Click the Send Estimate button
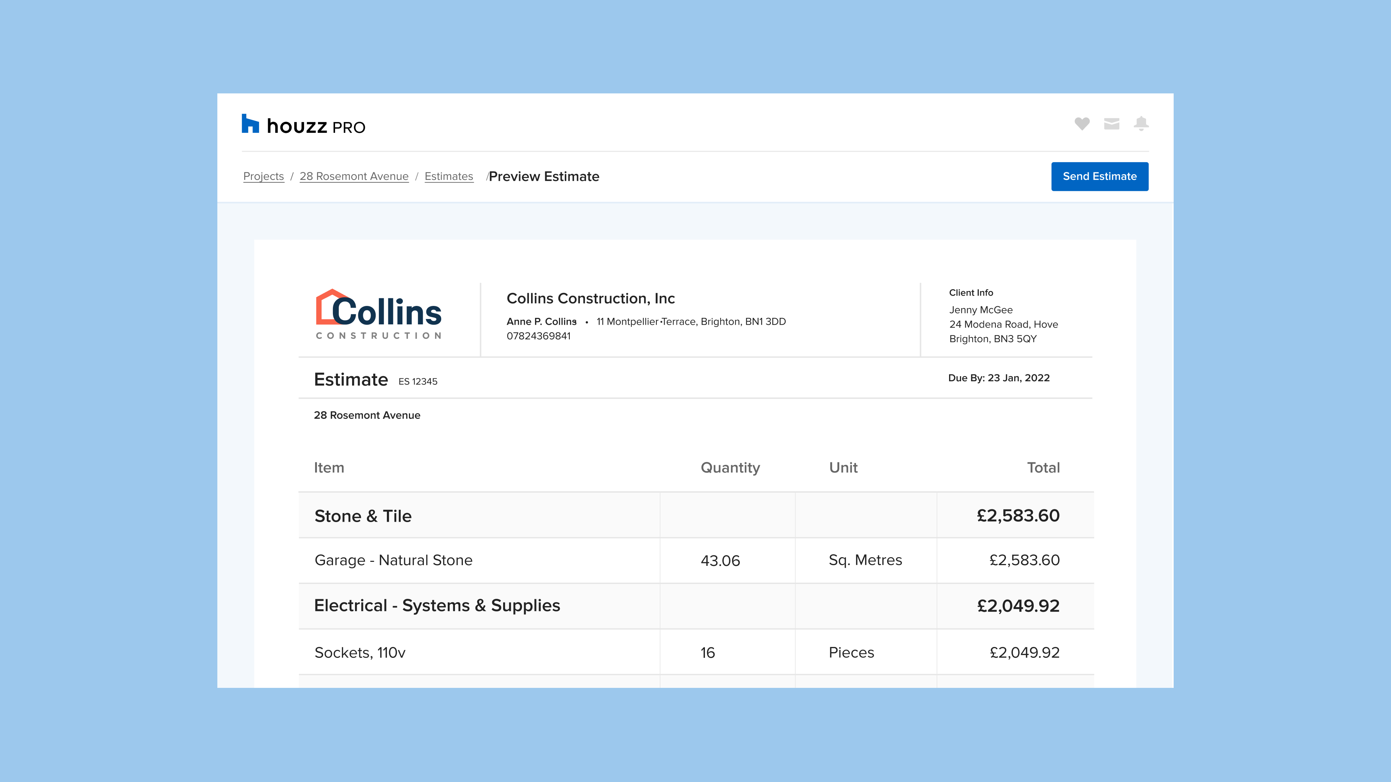Image resolution: width=1391 pixels, height=782 pixels. (1099, 176)
